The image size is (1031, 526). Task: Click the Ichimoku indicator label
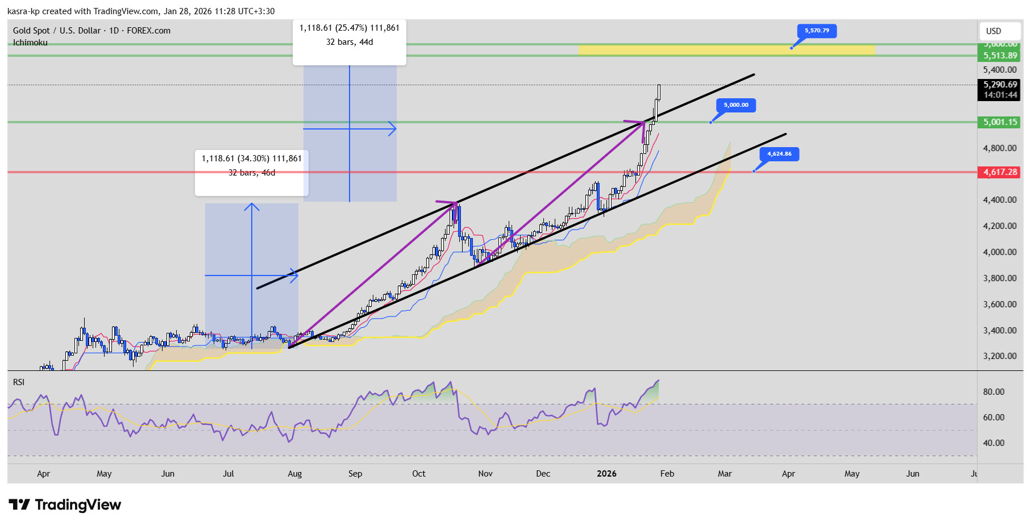(x=30, y=43)
